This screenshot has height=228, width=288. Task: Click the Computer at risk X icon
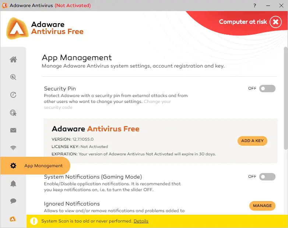[x=275, y=22]
